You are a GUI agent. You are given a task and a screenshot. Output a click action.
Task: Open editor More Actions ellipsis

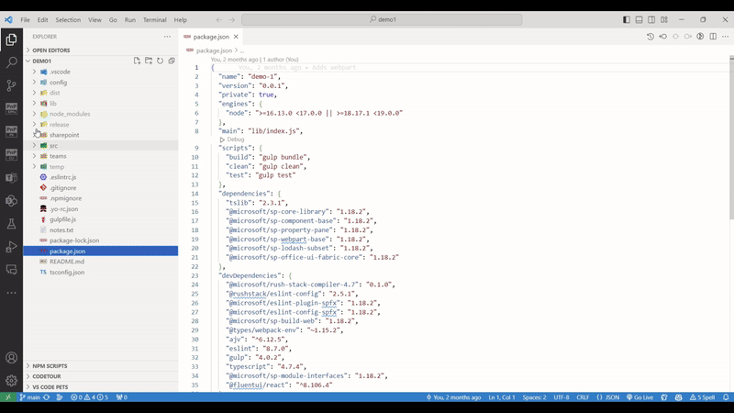(725, 37)
